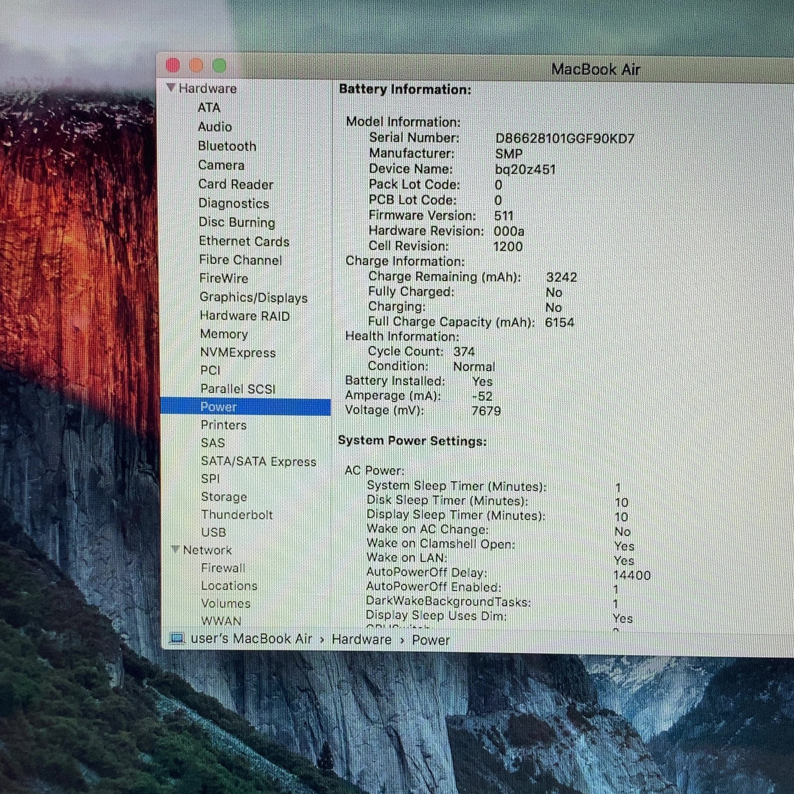
Task: Click Hardware in the path bar
Action: point(361,639)
